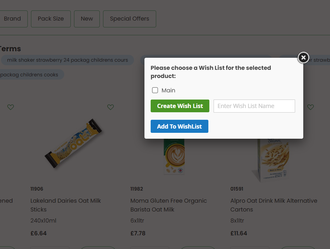Expand the Pack Size filter

[51, 19]
